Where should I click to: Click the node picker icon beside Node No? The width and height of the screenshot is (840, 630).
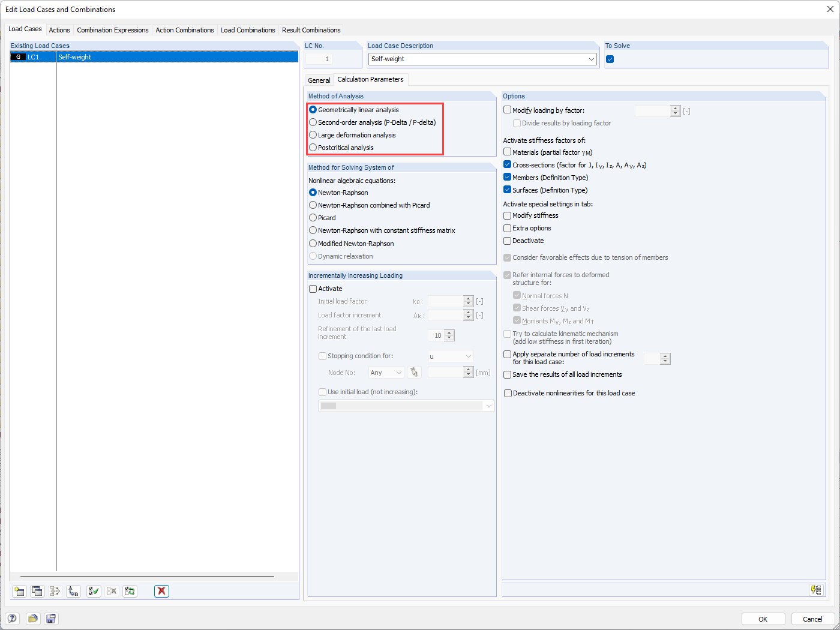pos(414,373)
